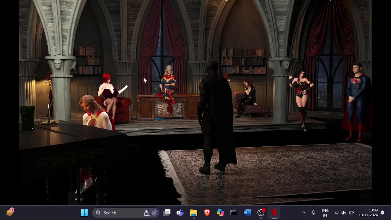Image resolution: width=391 pixels, height=220 pixels.
Task: Show hidden system tray icons
Action: [303, 213]
